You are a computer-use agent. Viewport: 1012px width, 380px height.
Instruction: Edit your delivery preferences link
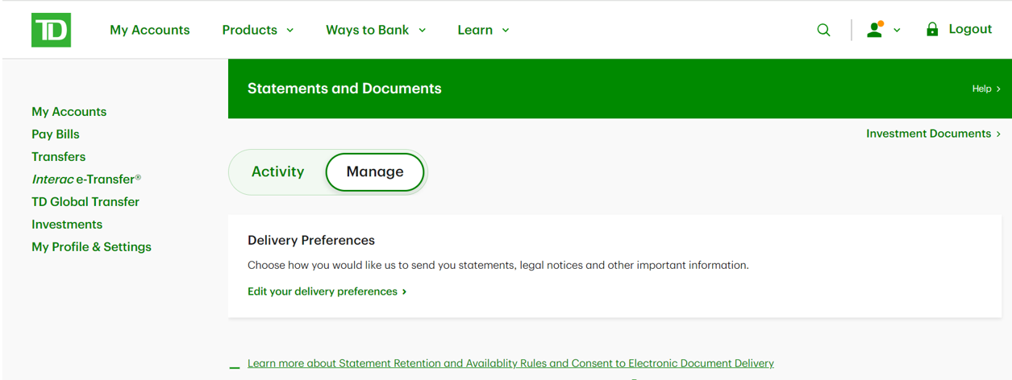(327, 291)
